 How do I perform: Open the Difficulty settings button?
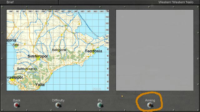[58, 105]
